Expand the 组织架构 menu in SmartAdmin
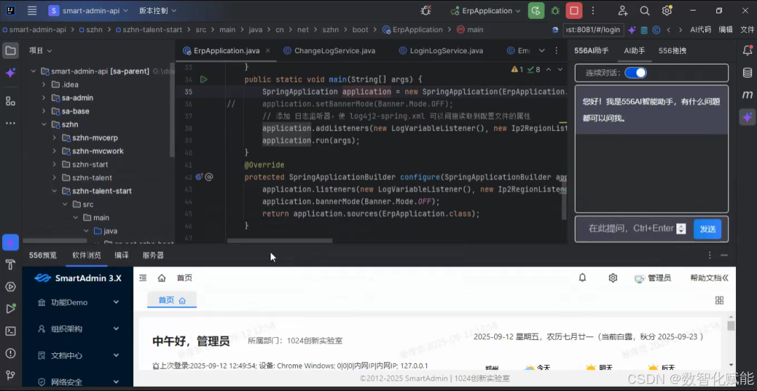Image resolution: width=757 pixels, height=391 pixels. (x=79, y=329)
